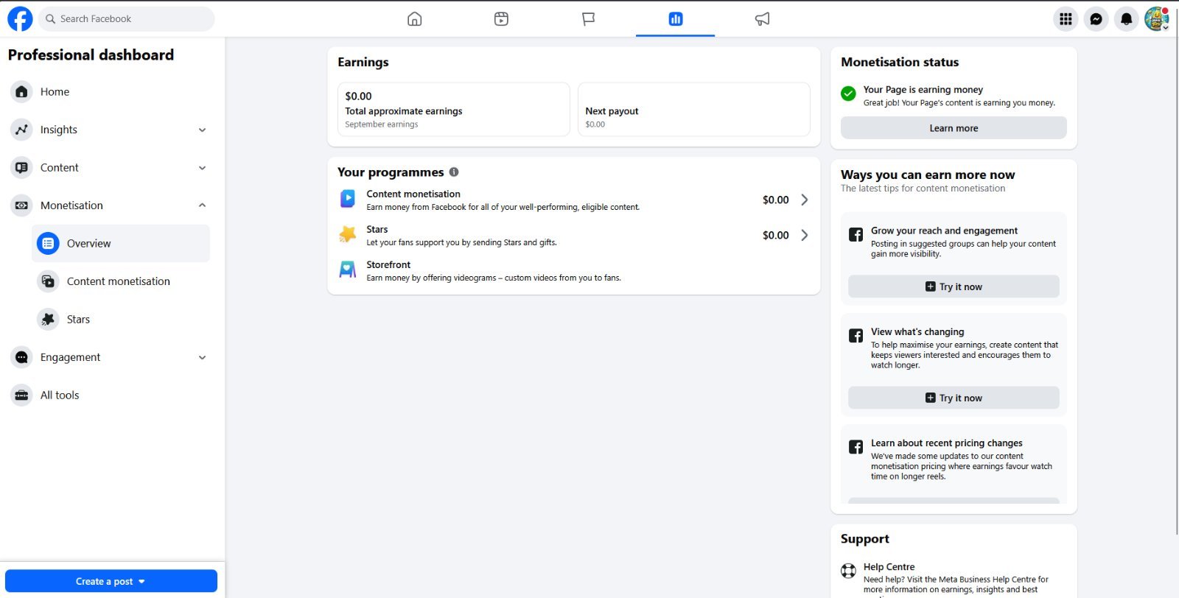
Task: Open the Messenger icon
Action: (1096, 19)
